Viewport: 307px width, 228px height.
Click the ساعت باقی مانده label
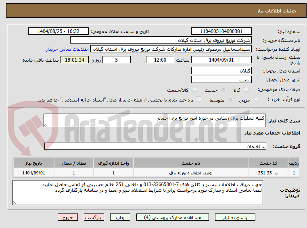pos(40,60)
